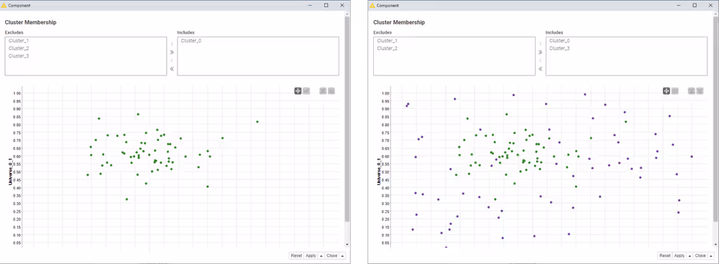Select Cluster_3 in the Includes list
The width and height of the screenshot is (719, 264).
click(x=560, y=48)
